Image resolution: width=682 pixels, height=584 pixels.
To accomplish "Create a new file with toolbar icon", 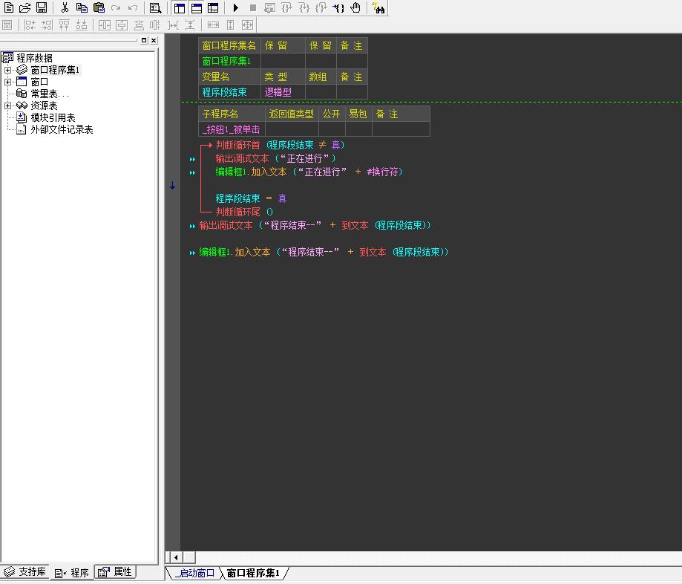I will pyautogui.click(x=9, y=7).
